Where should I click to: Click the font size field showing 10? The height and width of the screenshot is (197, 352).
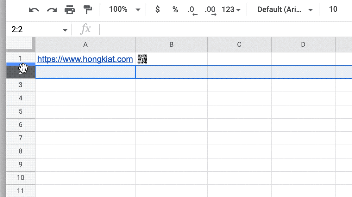(333, 9)
